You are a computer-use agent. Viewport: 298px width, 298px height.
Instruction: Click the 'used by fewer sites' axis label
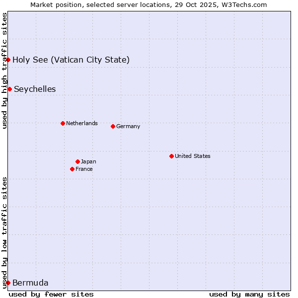coord(51,294)
